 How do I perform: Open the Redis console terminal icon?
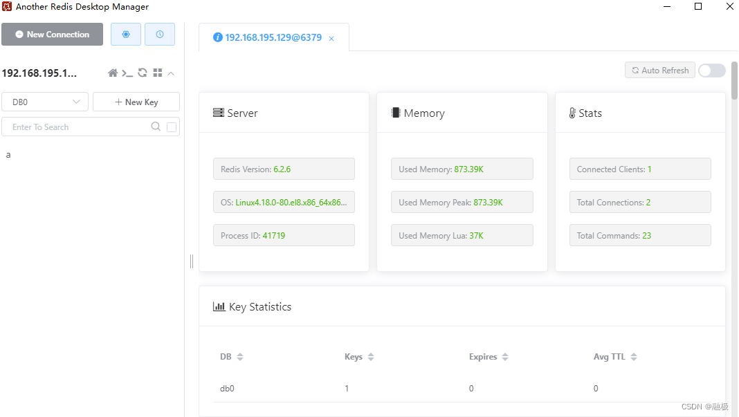(127, 73)
